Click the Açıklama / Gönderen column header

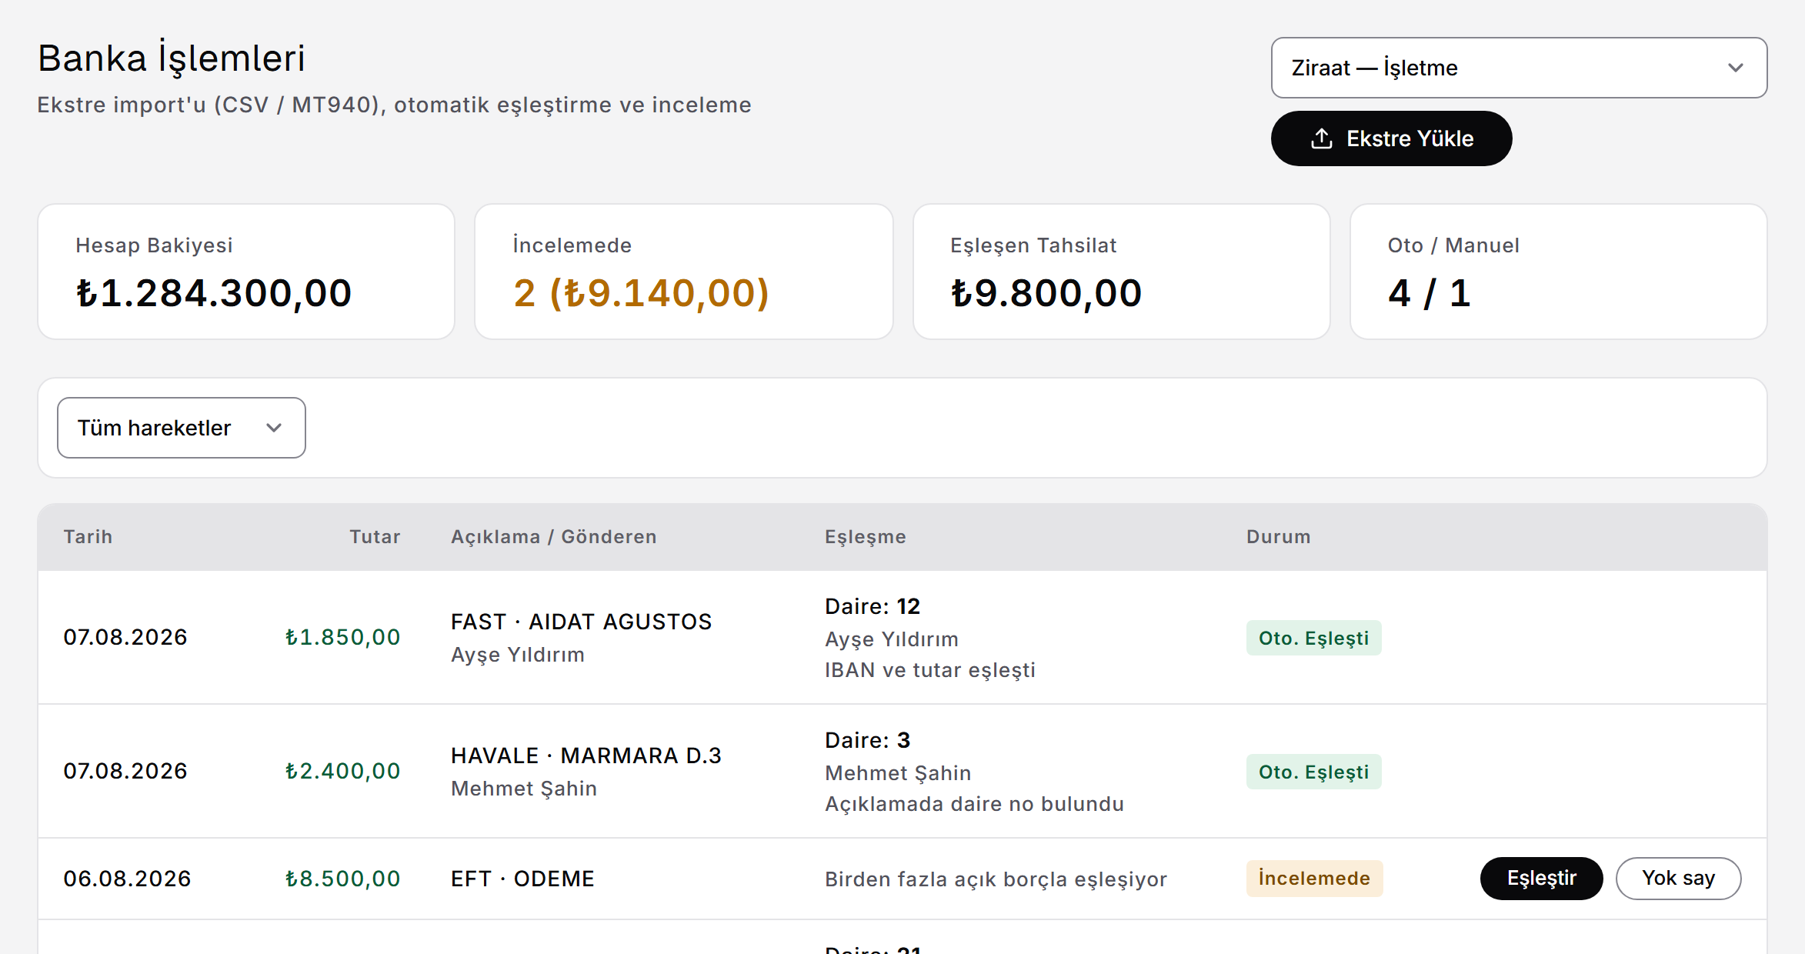point(553,537)
